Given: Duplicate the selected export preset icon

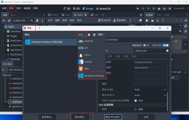Looking at the screenshot, I should coord(89,35).
